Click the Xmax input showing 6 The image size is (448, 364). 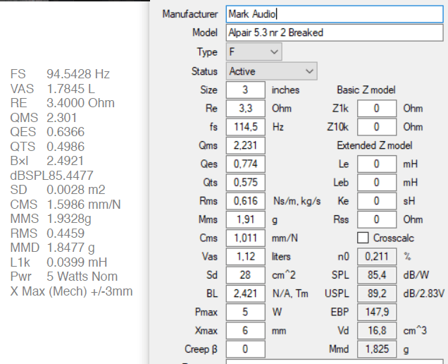[x=245, y=331]
